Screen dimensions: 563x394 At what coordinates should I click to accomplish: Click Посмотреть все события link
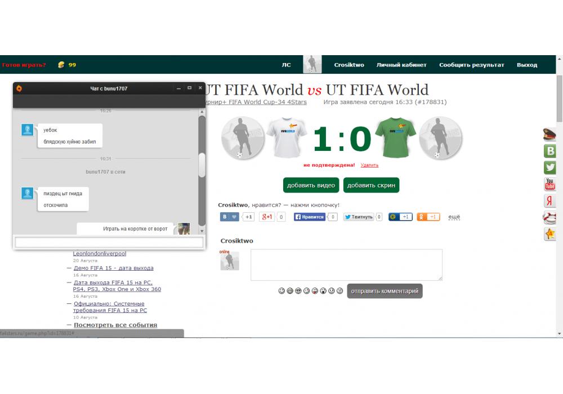[x=115, y=325]
